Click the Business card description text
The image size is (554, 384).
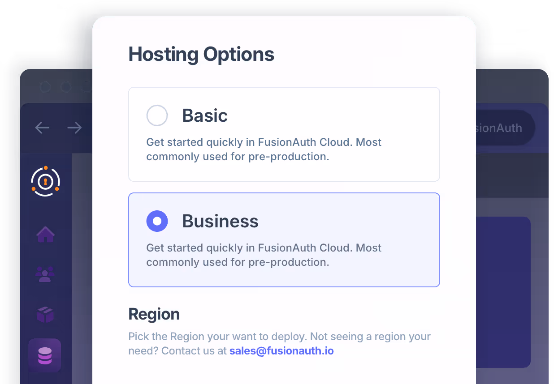point(264,255)
